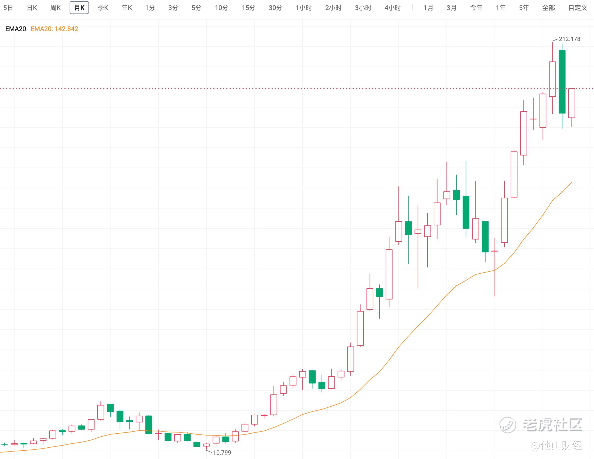This screenshot has height=459, width=594.
Task: Open the 季K quarterly chart view
Action: [103, 8]
